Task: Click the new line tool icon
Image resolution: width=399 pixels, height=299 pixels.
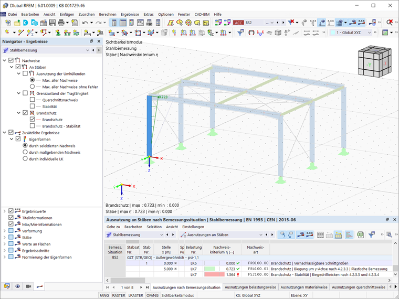Action: 21,33
